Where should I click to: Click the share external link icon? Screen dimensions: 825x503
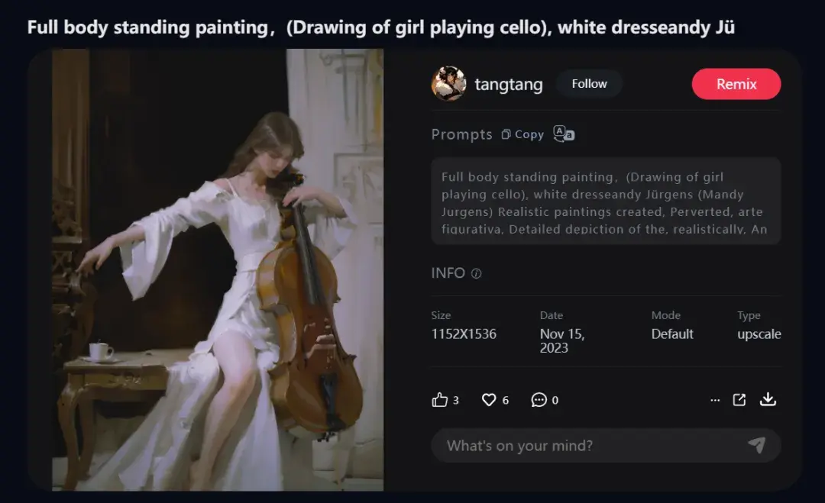[x=739, y=400]
